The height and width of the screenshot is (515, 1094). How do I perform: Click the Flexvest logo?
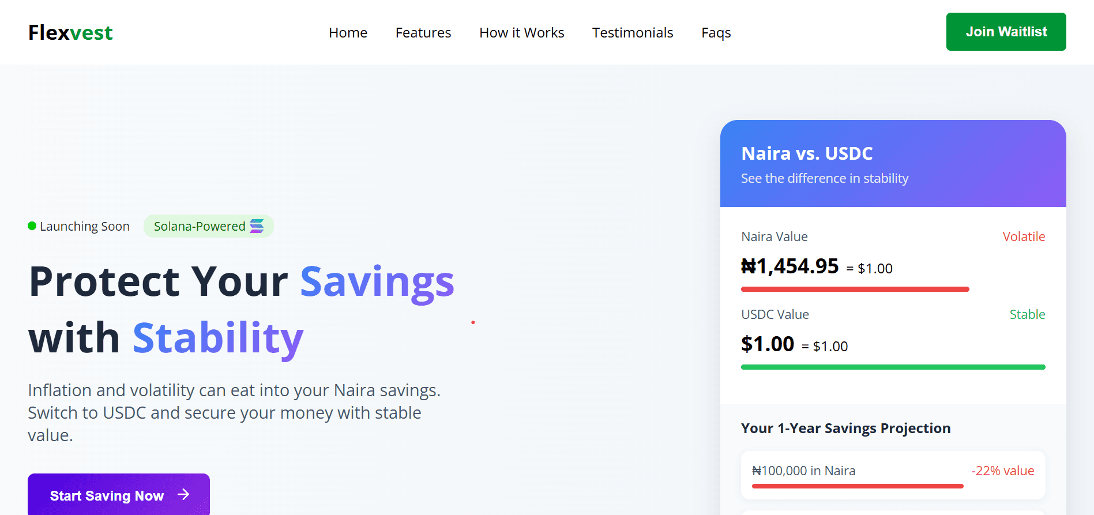(70, 33)
